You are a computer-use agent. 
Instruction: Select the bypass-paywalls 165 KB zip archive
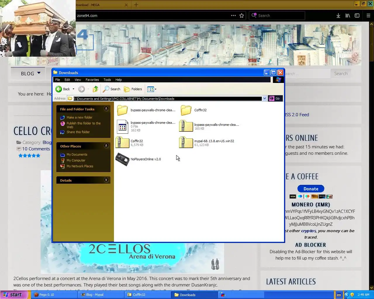[x=209, y=126]
